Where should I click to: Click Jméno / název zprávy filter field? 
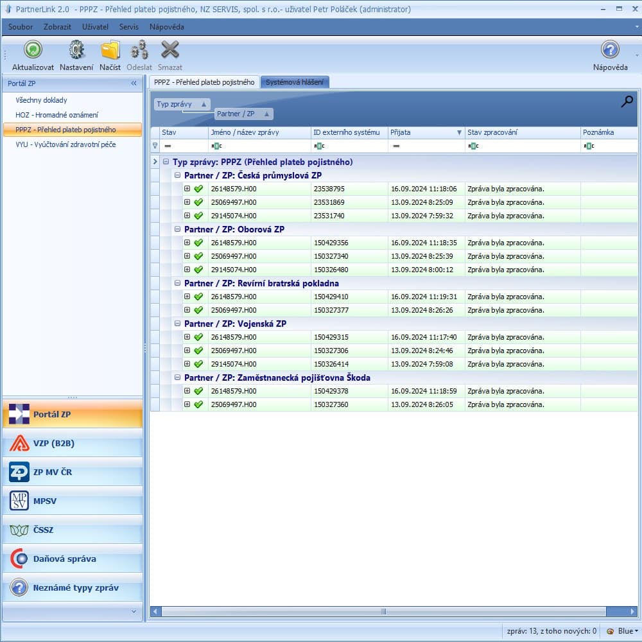click(259, 146)
